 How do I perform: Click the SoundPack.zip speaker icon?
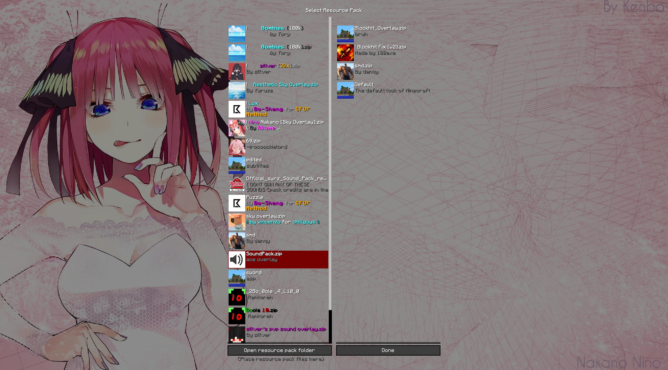tap(237, 260)
